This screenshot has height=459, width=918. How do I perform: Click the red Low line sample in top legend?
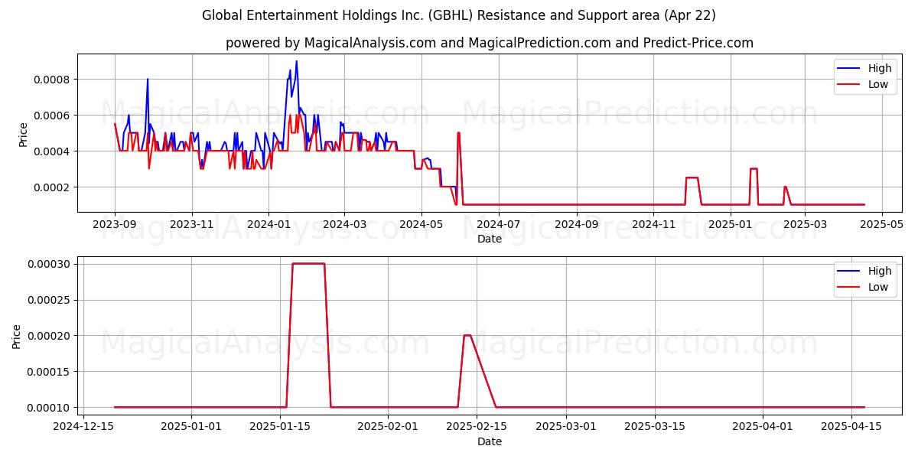click(x=850, y=86)
